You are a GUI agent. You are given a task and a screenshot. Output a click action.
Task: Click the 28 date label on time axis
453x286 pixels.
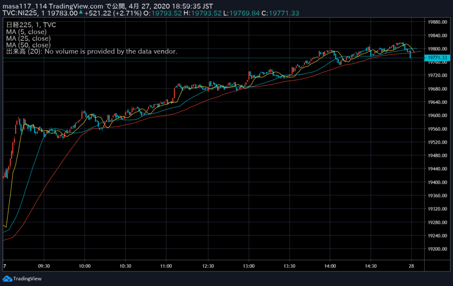[x=411, y=266]
